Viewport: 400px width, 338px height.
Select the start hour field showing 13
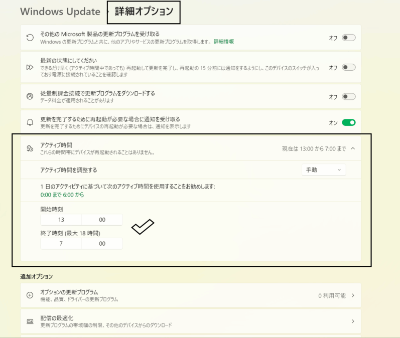pyautogui.click(x=61, y=220)
